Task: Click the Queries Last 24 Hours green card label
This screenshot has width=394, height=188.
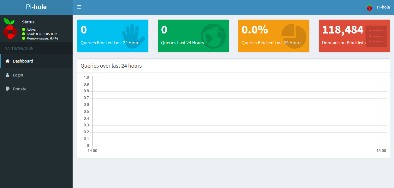Action: [x=182, y=43]
